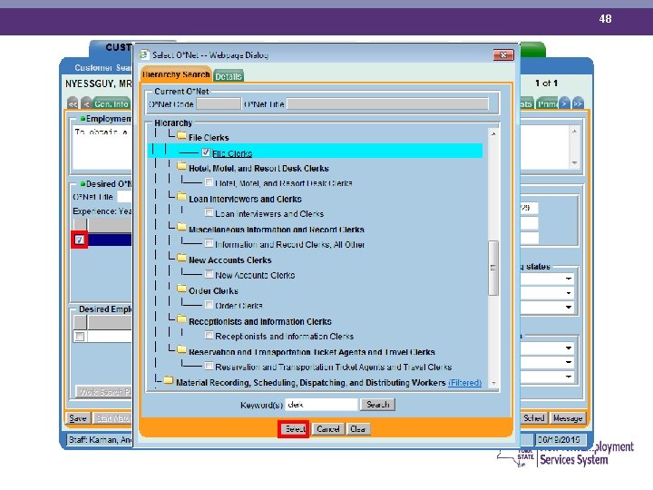Click Loan Interviewers and Clerks folder icon

[181, 197]
